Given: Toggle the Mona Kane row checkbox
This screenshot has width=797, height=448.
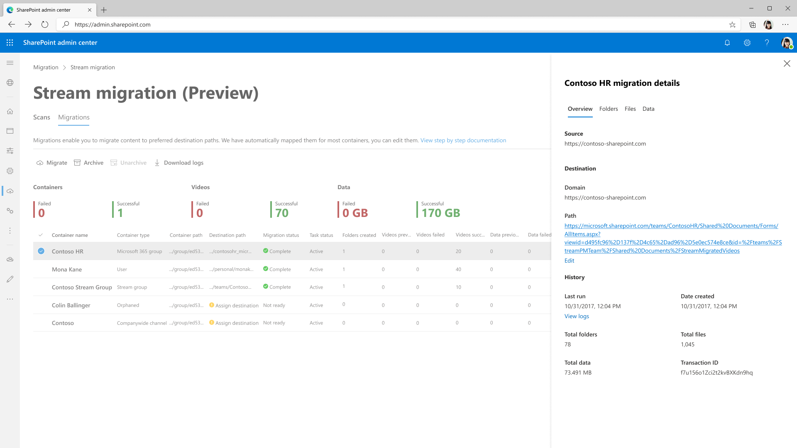Looking at the screenshot, I should tap(41, 269).
